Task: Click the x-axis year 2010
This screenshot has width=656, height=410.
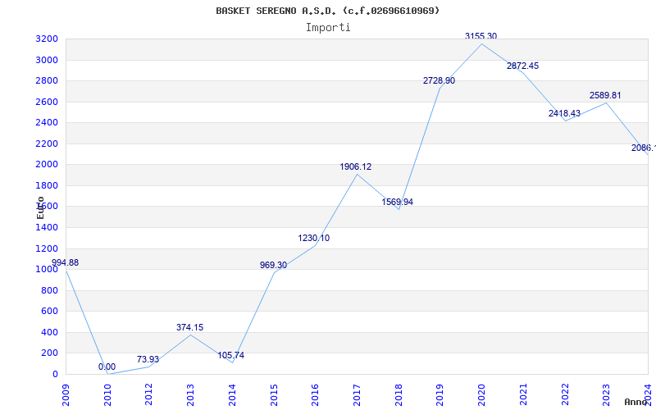Action: coord(107,395)
